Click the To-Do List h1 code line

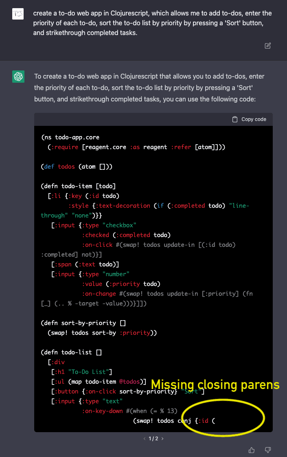coord(81,372)
